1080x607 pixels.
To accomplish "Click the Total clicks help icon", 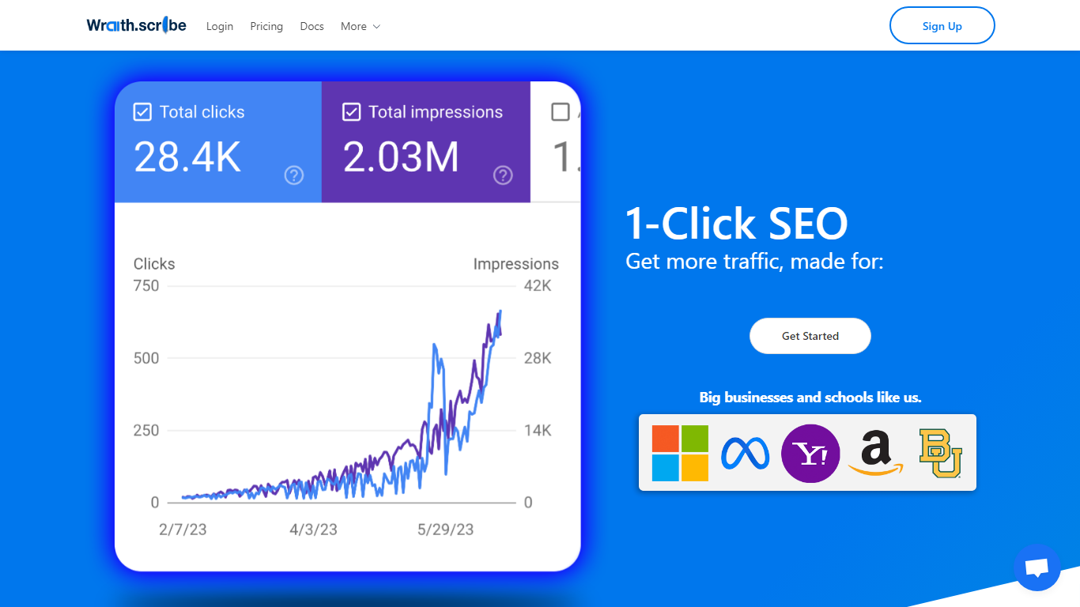I will click(294, 175).
